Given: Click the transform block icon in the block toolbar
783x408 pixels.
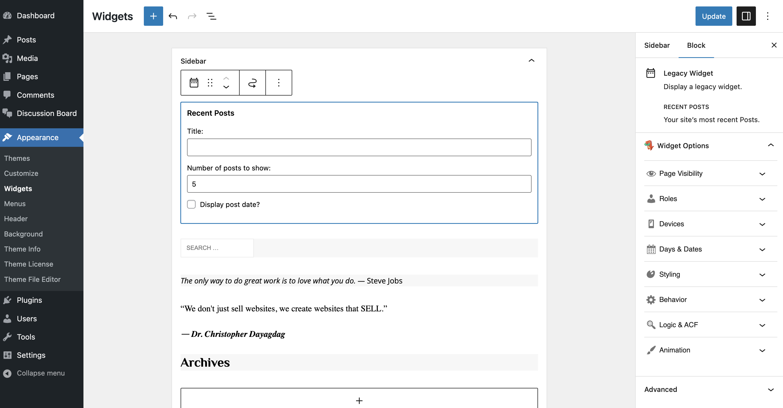Looking at the screenshot, I should (x=252, y=82).
